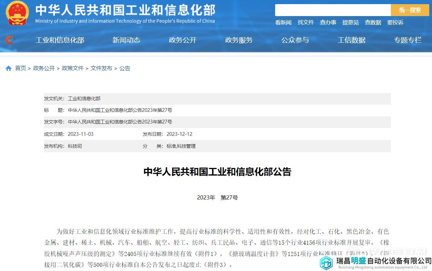Open the 专题专栏 navigation item
The height and width of the screenshot is (271, 432).
(x=407, y=40)
